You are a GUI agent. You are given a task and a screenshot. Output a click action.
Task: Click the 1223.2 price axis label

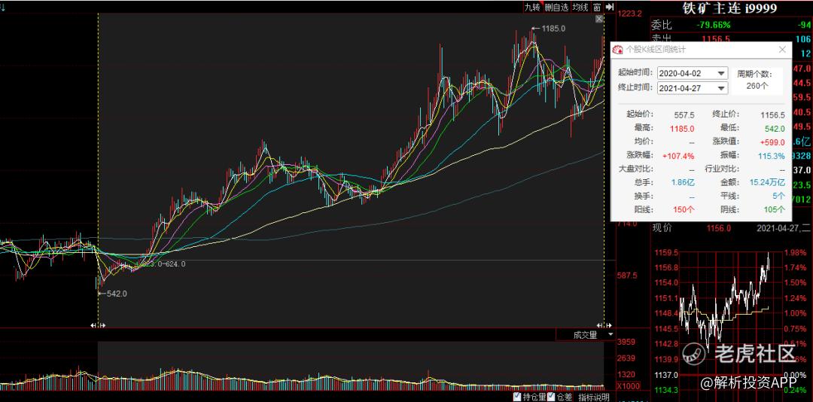(x=629, y=14)
